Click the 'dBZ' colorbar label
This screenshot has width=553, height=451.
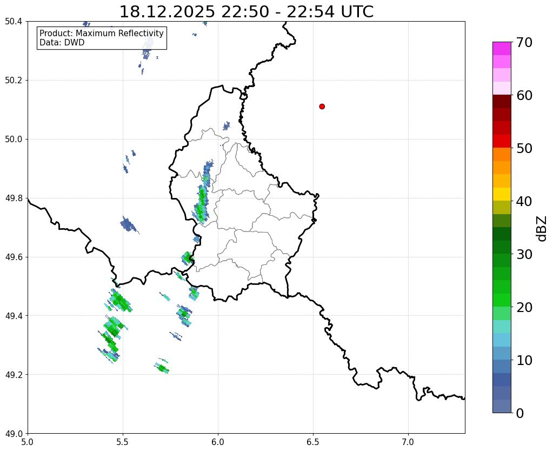542,229
